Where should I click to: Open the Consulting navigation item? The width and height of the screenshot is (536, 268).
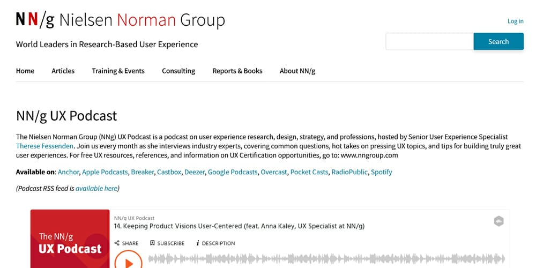[x=178, y=71]
